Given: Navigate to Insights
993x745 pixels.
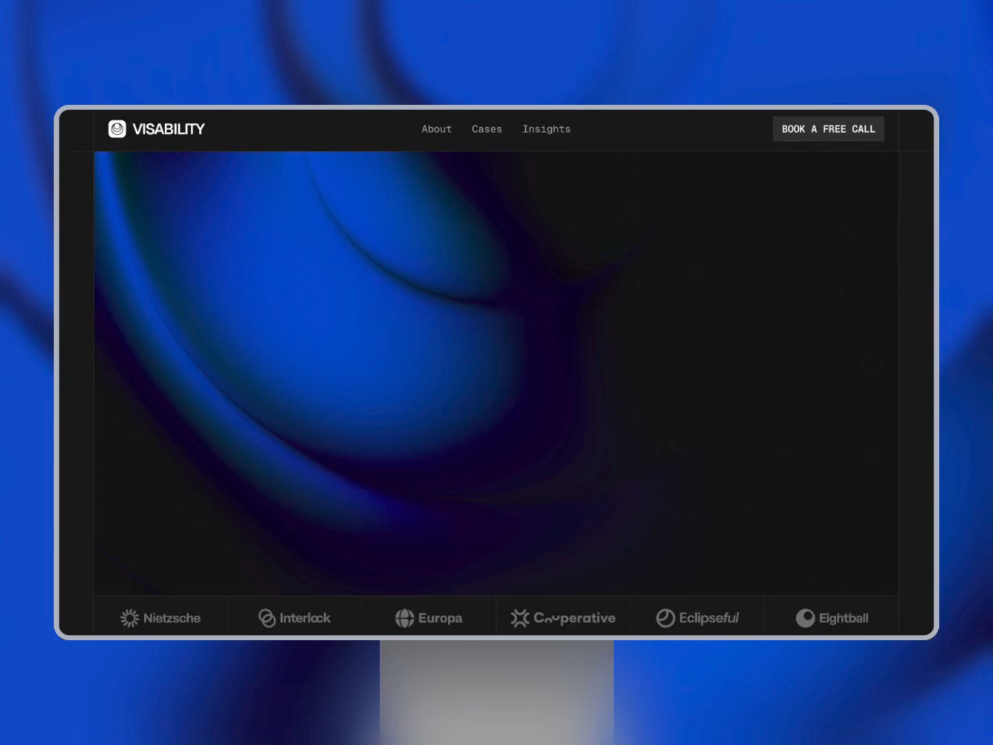Looking at the screenshot, I should point(546,129).
